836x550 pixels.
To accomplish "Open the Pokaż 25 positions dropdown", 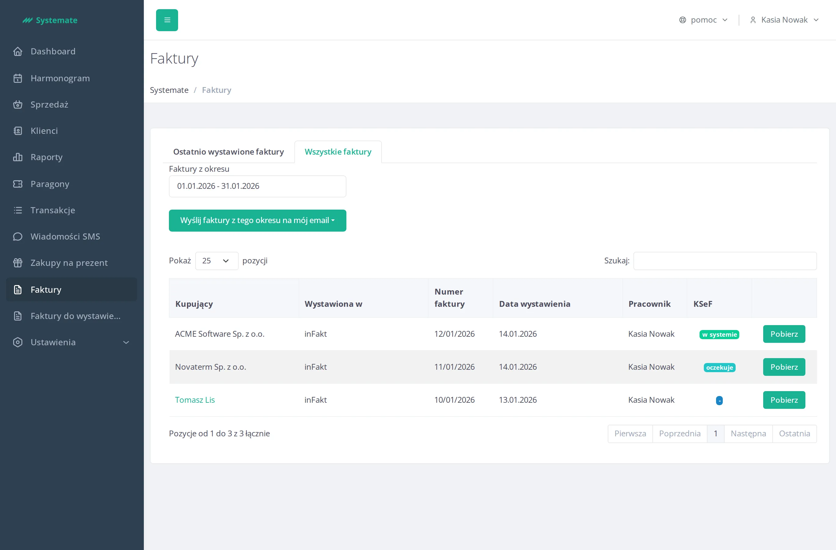I will click(x=217, y=261).
